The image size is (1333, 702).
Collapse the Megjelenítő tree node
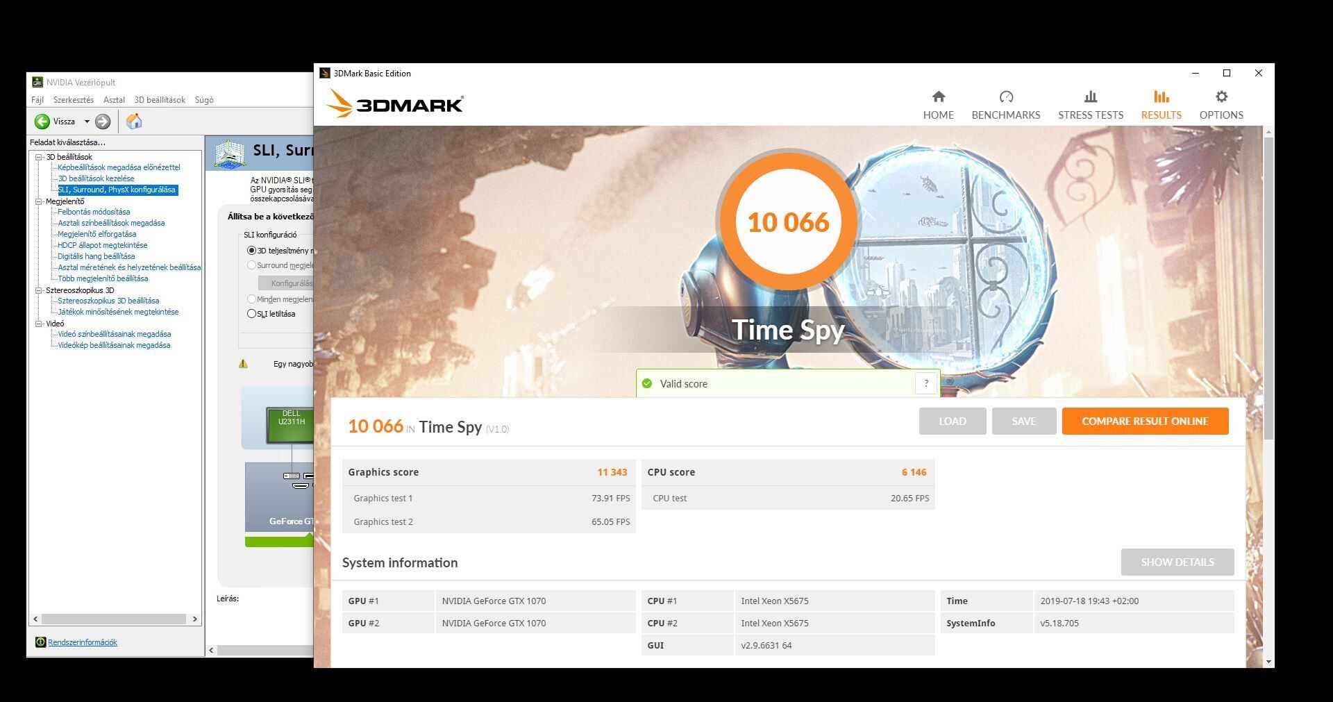coord(39,201)
